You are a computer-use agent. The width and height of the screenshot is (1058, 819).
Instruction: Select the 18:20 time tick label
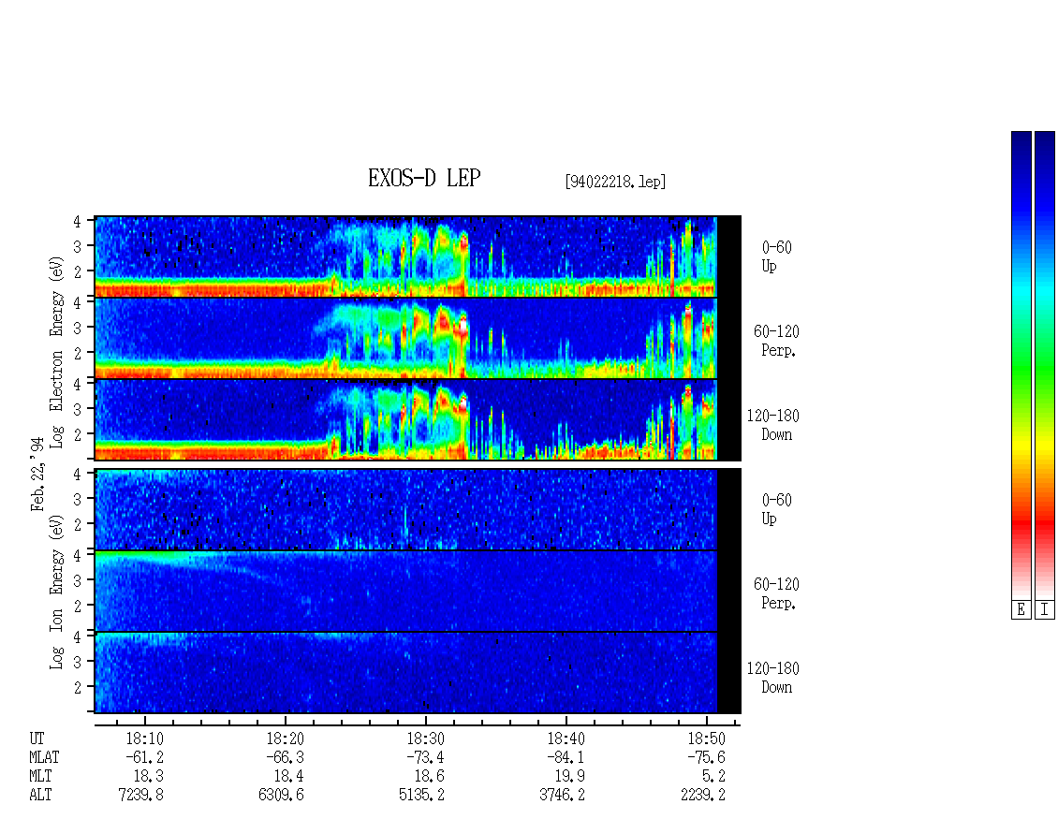[285, 739]
